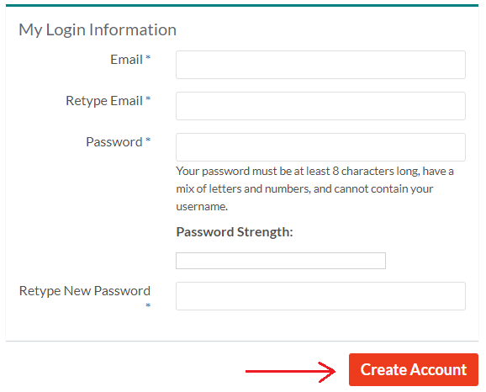Viewport: 486px width, 392px height.
Task: Select the Password input box
Action: pyautogui.click(x=320, y=147)
